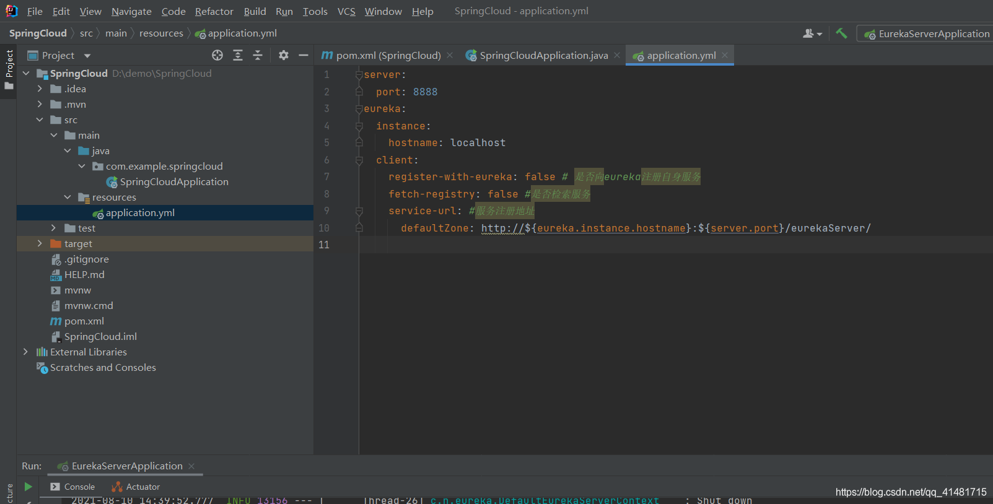Close the application.yml editor tab
The height and width of the screenshot is (504, 993).
point(725,55)
